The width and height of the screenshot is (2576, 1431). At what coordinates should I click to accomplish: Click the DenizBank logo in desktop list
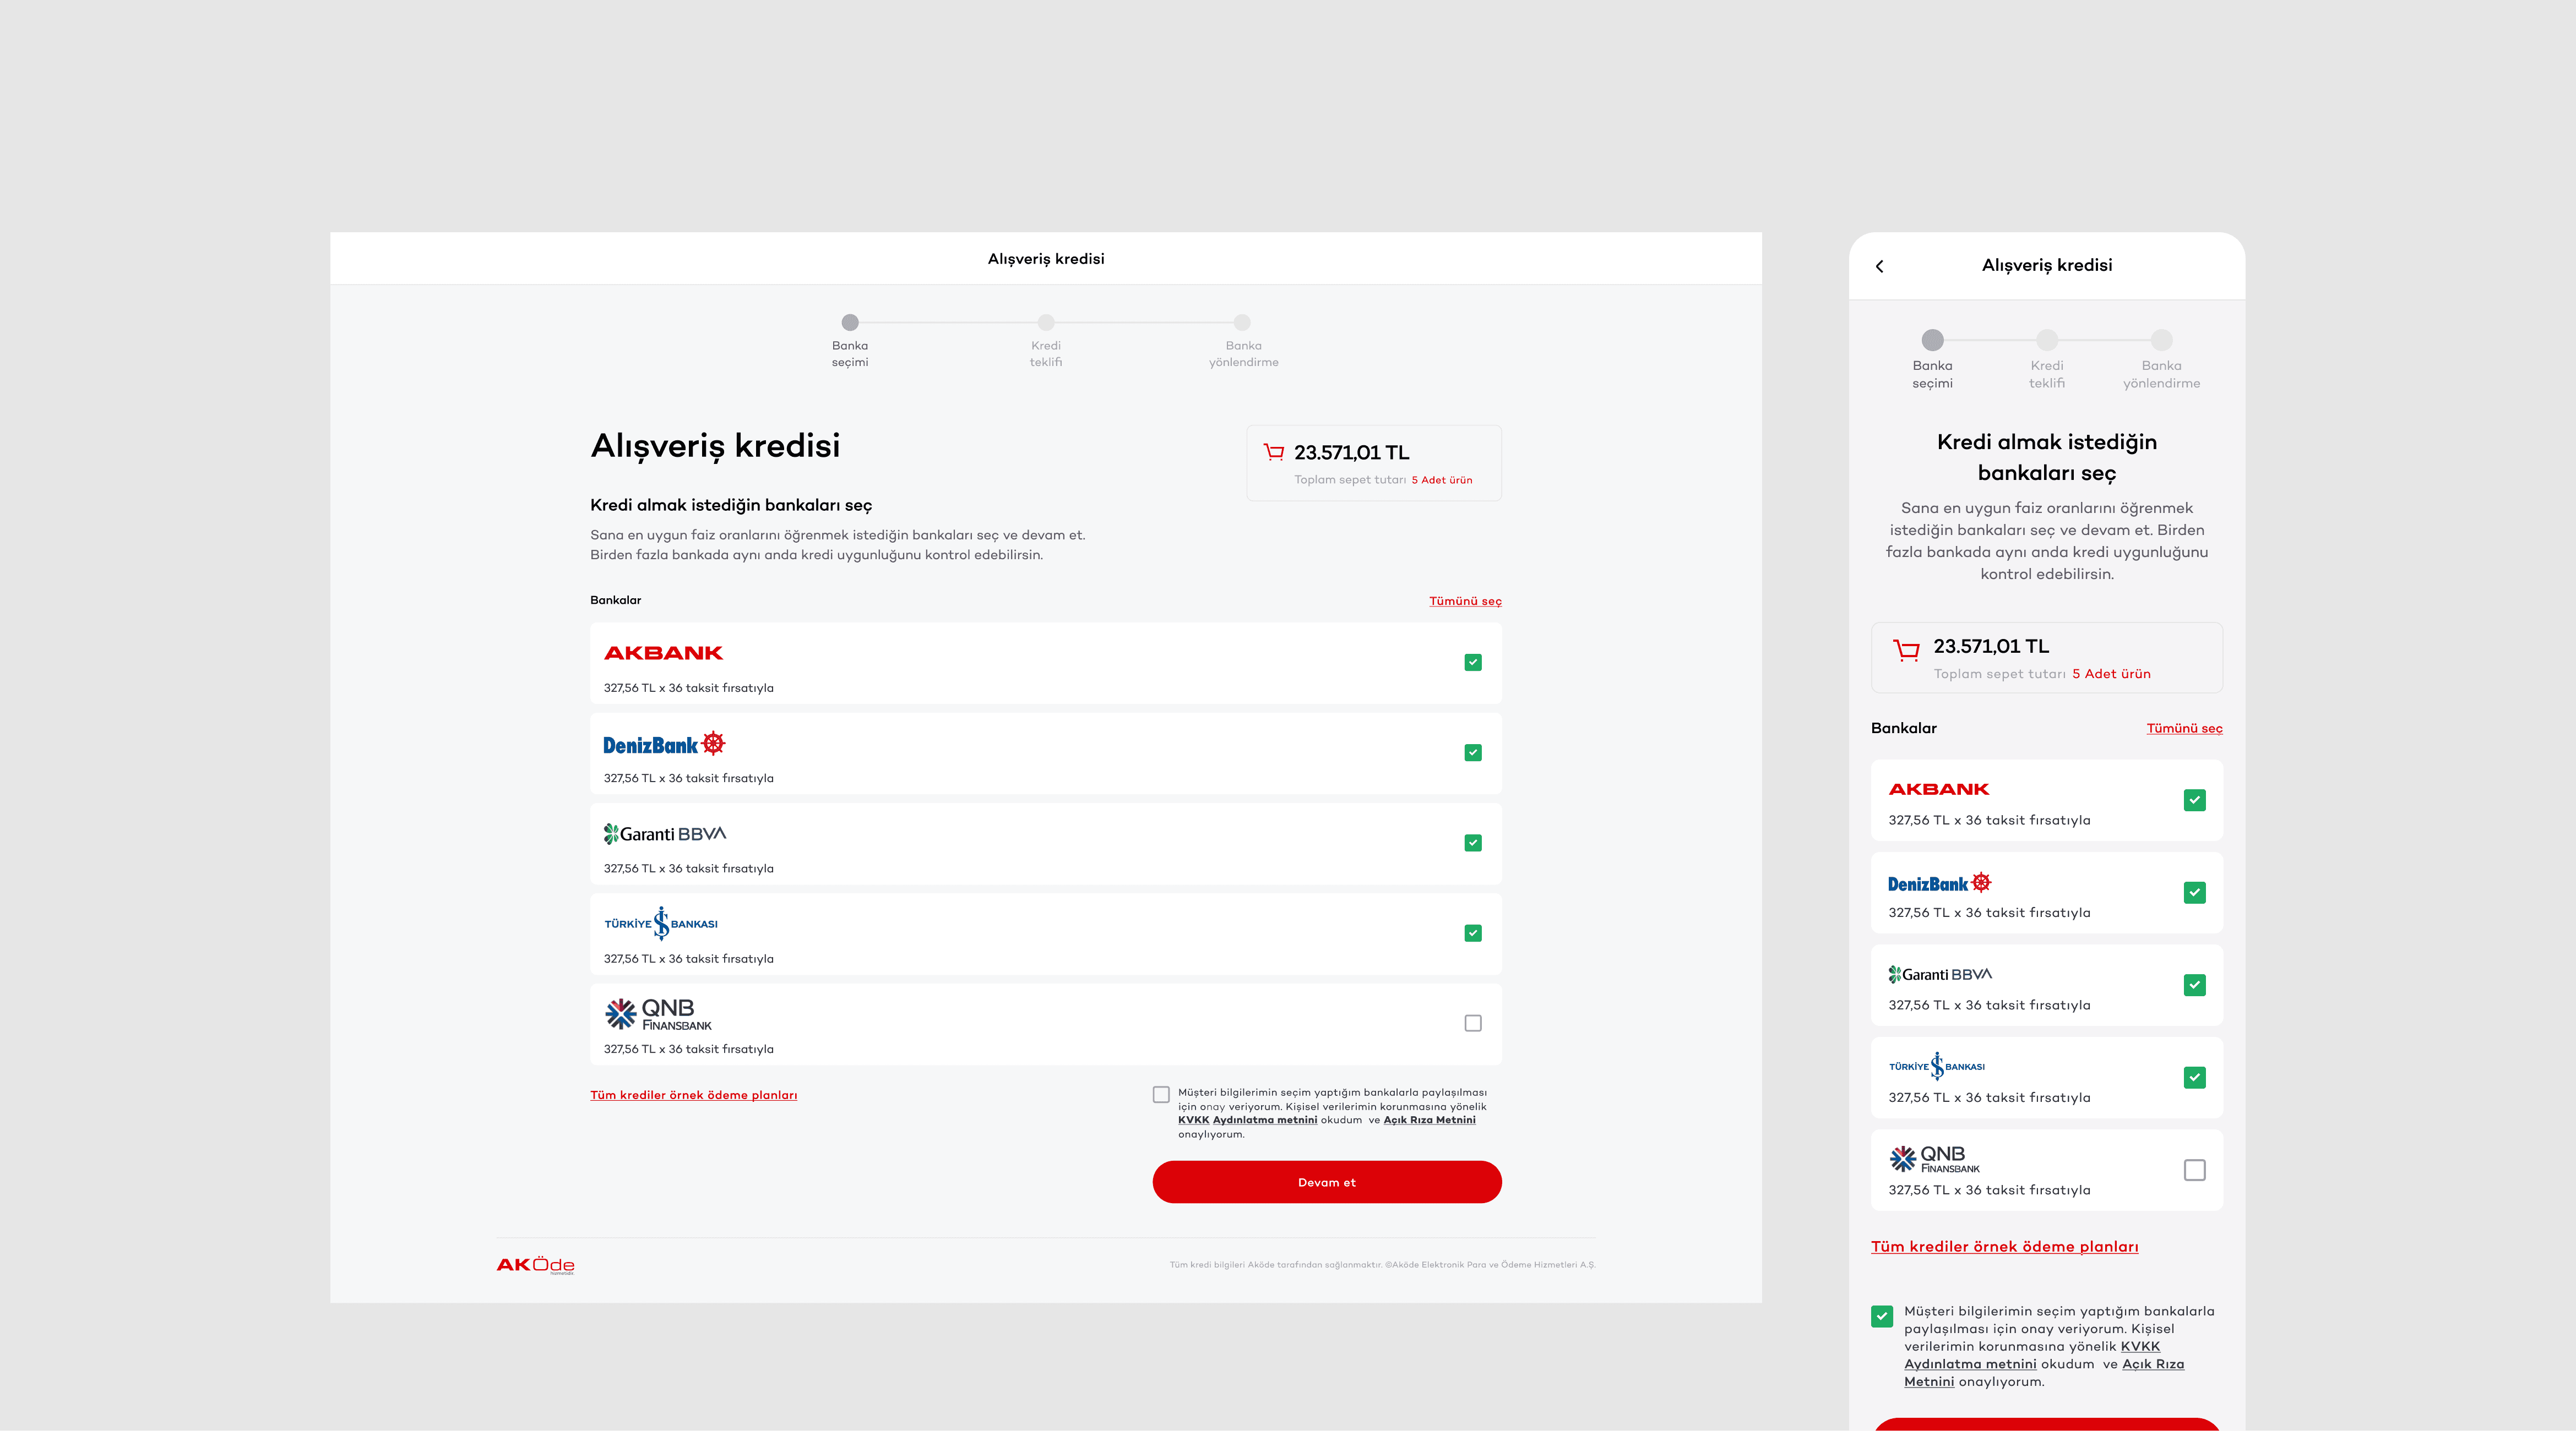663,745
